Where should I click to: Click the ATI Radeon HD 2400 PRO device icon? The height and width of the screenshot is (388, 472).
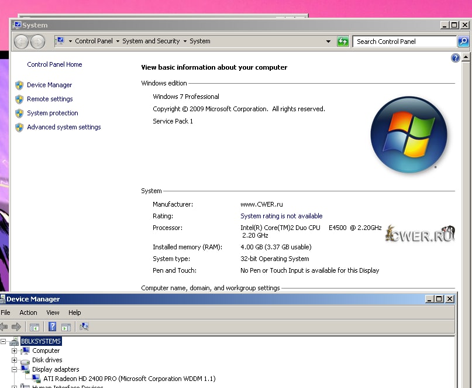36,379
